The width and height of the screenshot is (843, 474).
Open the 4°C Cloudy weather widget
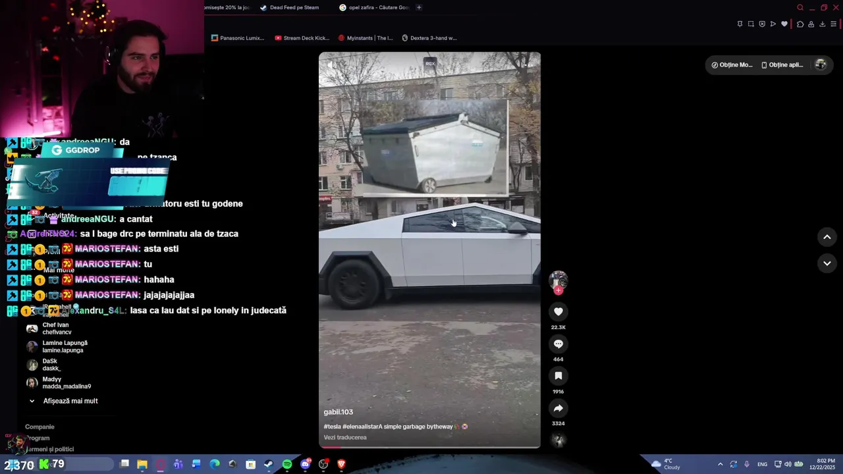[665, 464]
